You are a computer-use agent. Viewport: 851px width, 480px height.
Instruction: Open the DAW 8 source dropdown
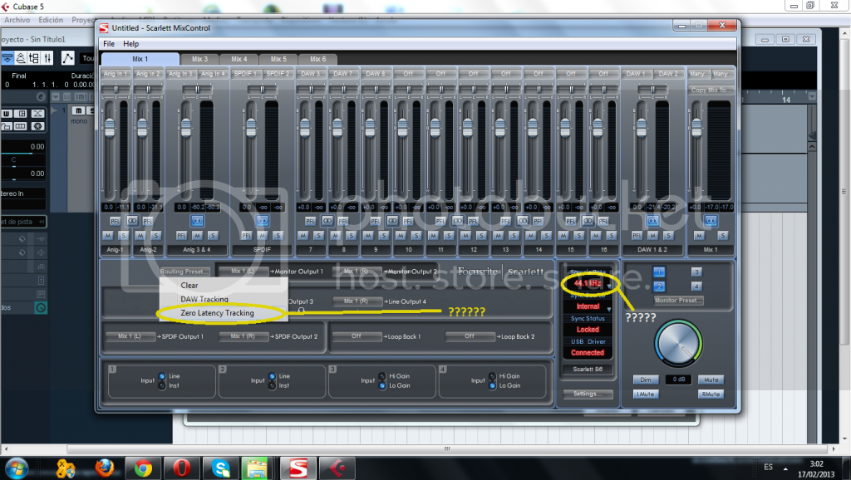tap(376, 74)
